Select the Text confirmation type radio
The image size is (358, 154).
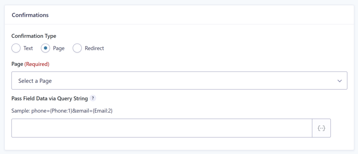click(16, 48)
